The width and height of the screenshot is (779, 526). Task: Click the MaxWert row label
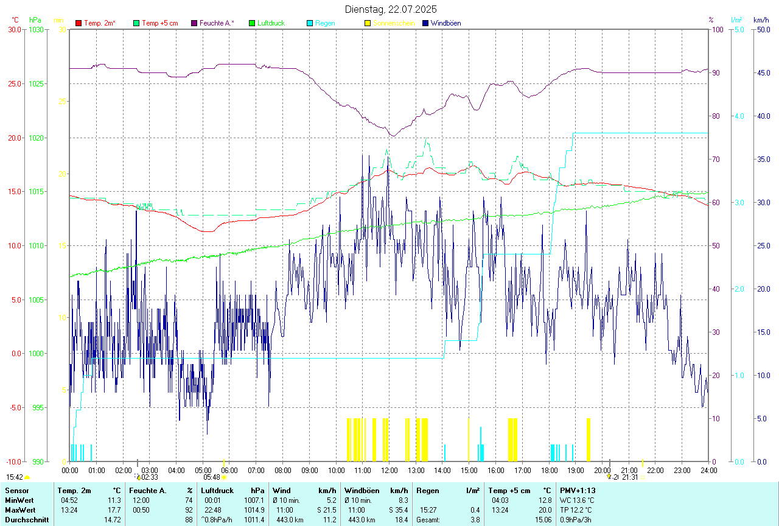coord(20,510)
